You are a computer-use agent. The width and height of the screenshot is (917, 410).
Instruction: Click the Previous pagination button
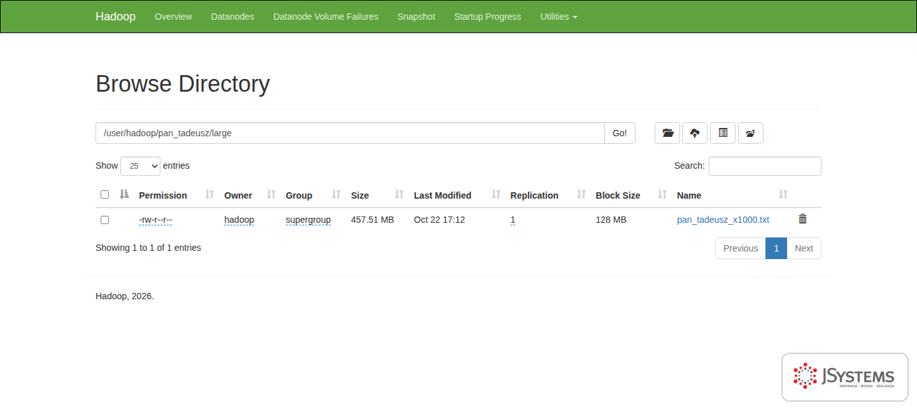[x=741, y=248]
